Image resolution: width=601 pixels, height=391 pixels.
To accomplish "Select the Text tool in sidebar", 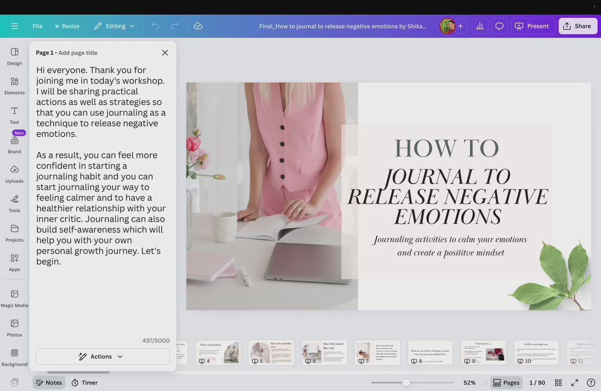I will pyautogui.click(x=14, y=115).
